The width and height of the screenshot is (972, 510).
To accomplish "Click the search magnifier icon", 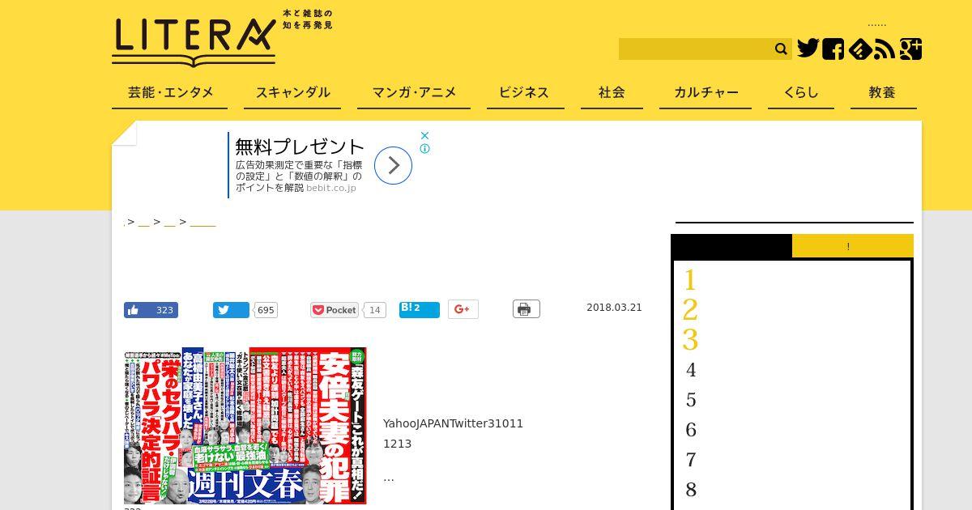I will [781, 49].
